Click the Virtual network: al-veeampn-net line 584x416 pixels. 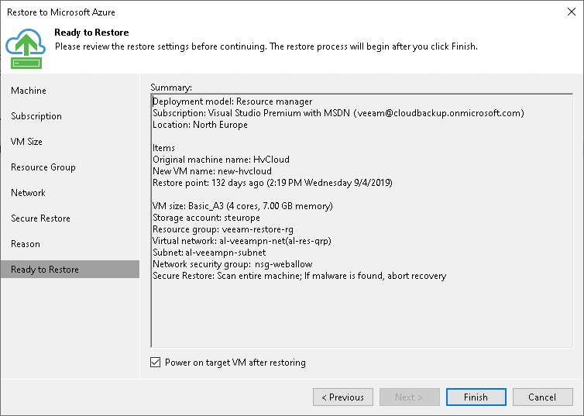click(242, 241)
